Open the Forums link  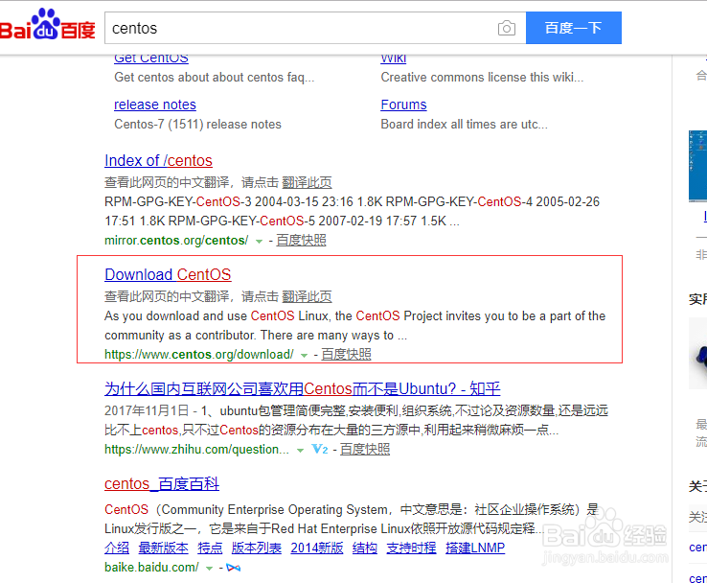coord(403,105)
